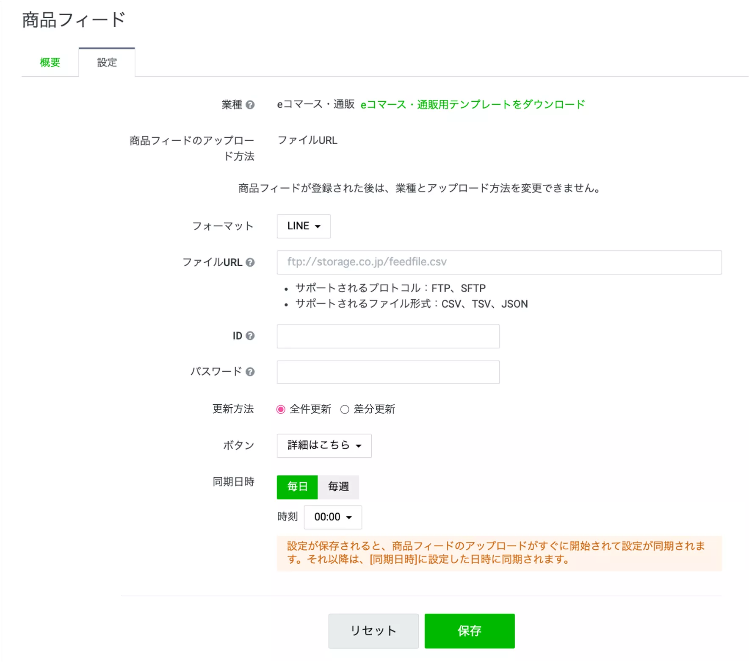Screen dimensions: 749x662
Task: Select the 設定 tab
Action: (107, 63)
